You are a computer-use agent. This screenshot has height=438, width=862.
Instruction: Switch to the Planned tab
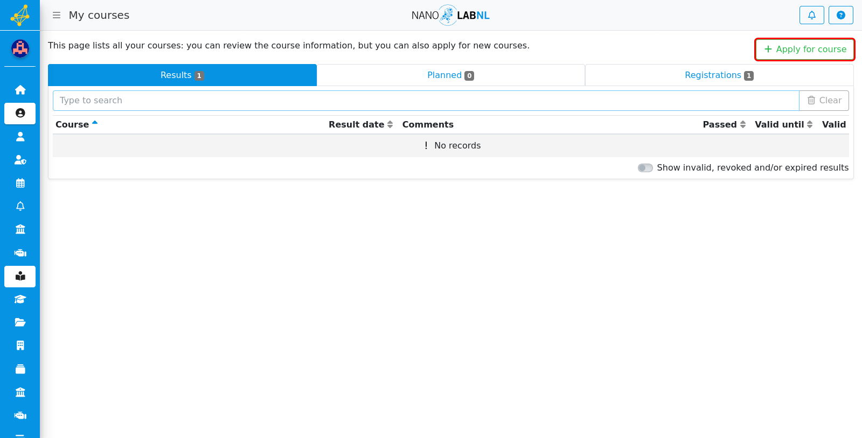[450, 75]
